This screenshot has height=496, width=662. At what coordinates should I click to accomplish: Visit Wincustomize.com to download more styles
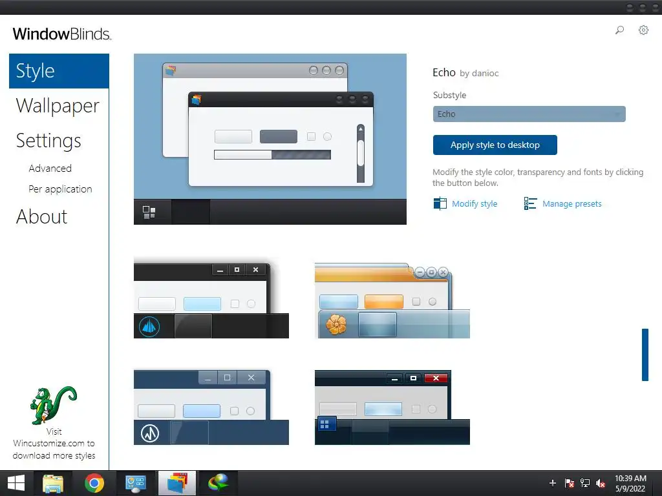[54, 443]
